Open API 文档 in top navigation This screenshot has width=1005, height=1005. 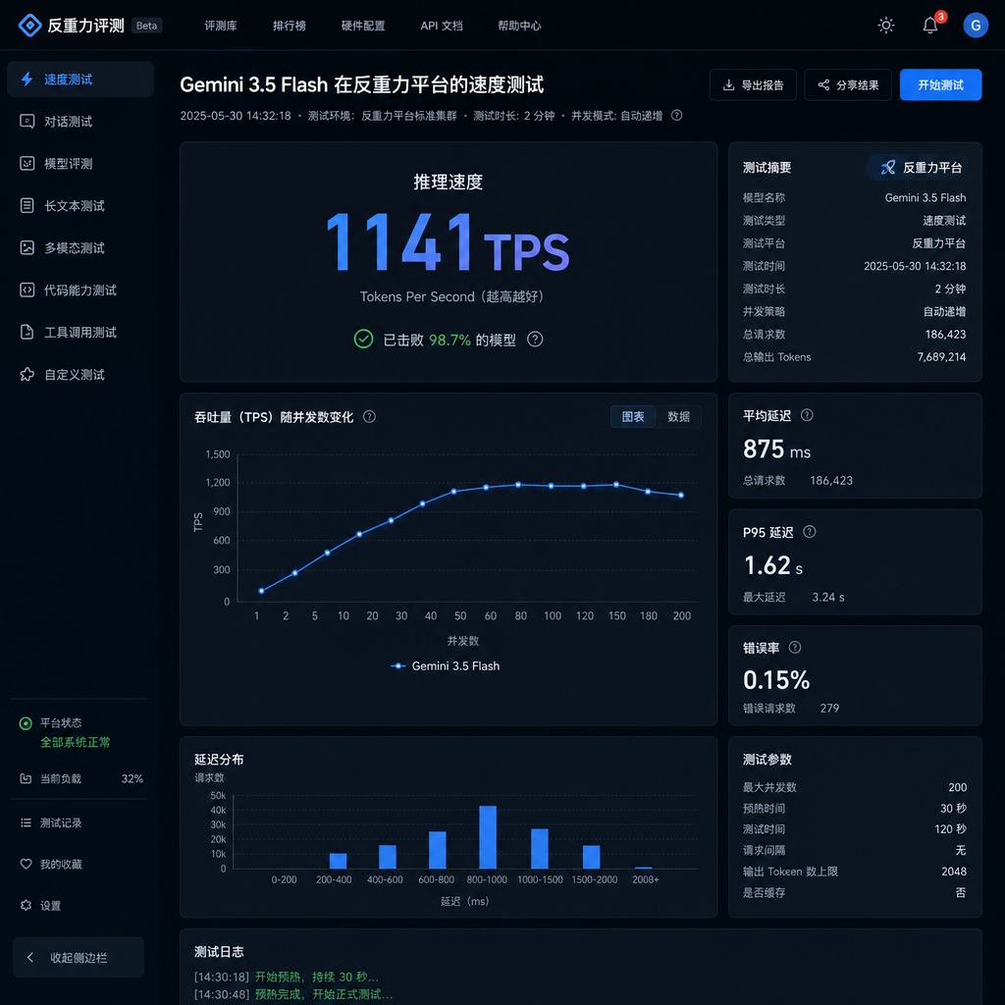(441, 26)
